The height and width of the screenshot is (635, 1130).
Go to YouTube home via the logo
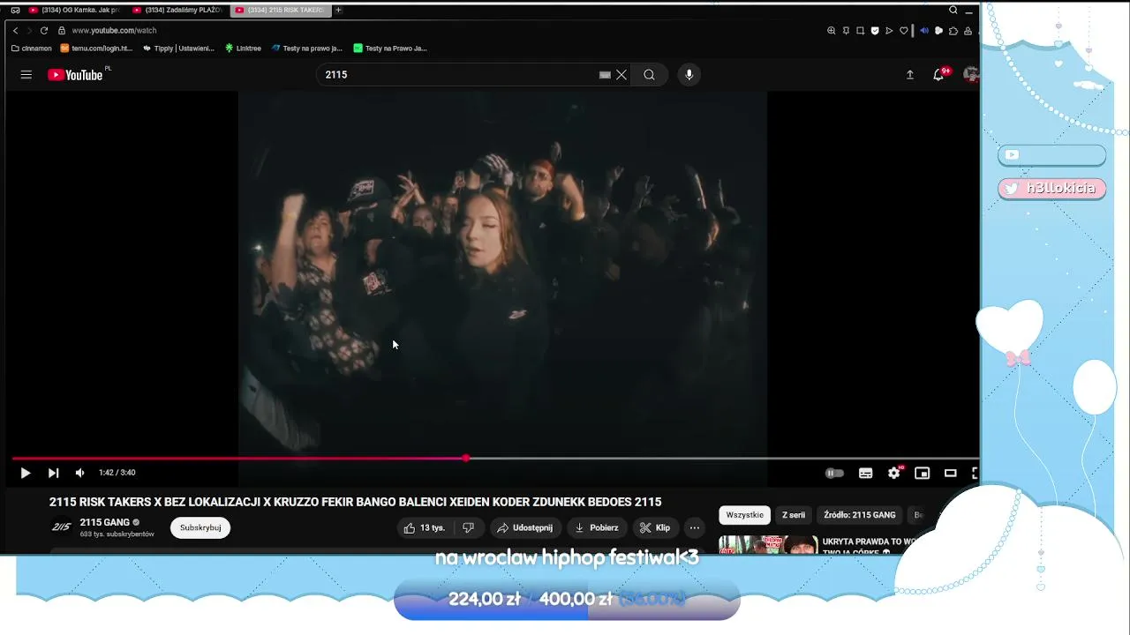tap(76, 75)
